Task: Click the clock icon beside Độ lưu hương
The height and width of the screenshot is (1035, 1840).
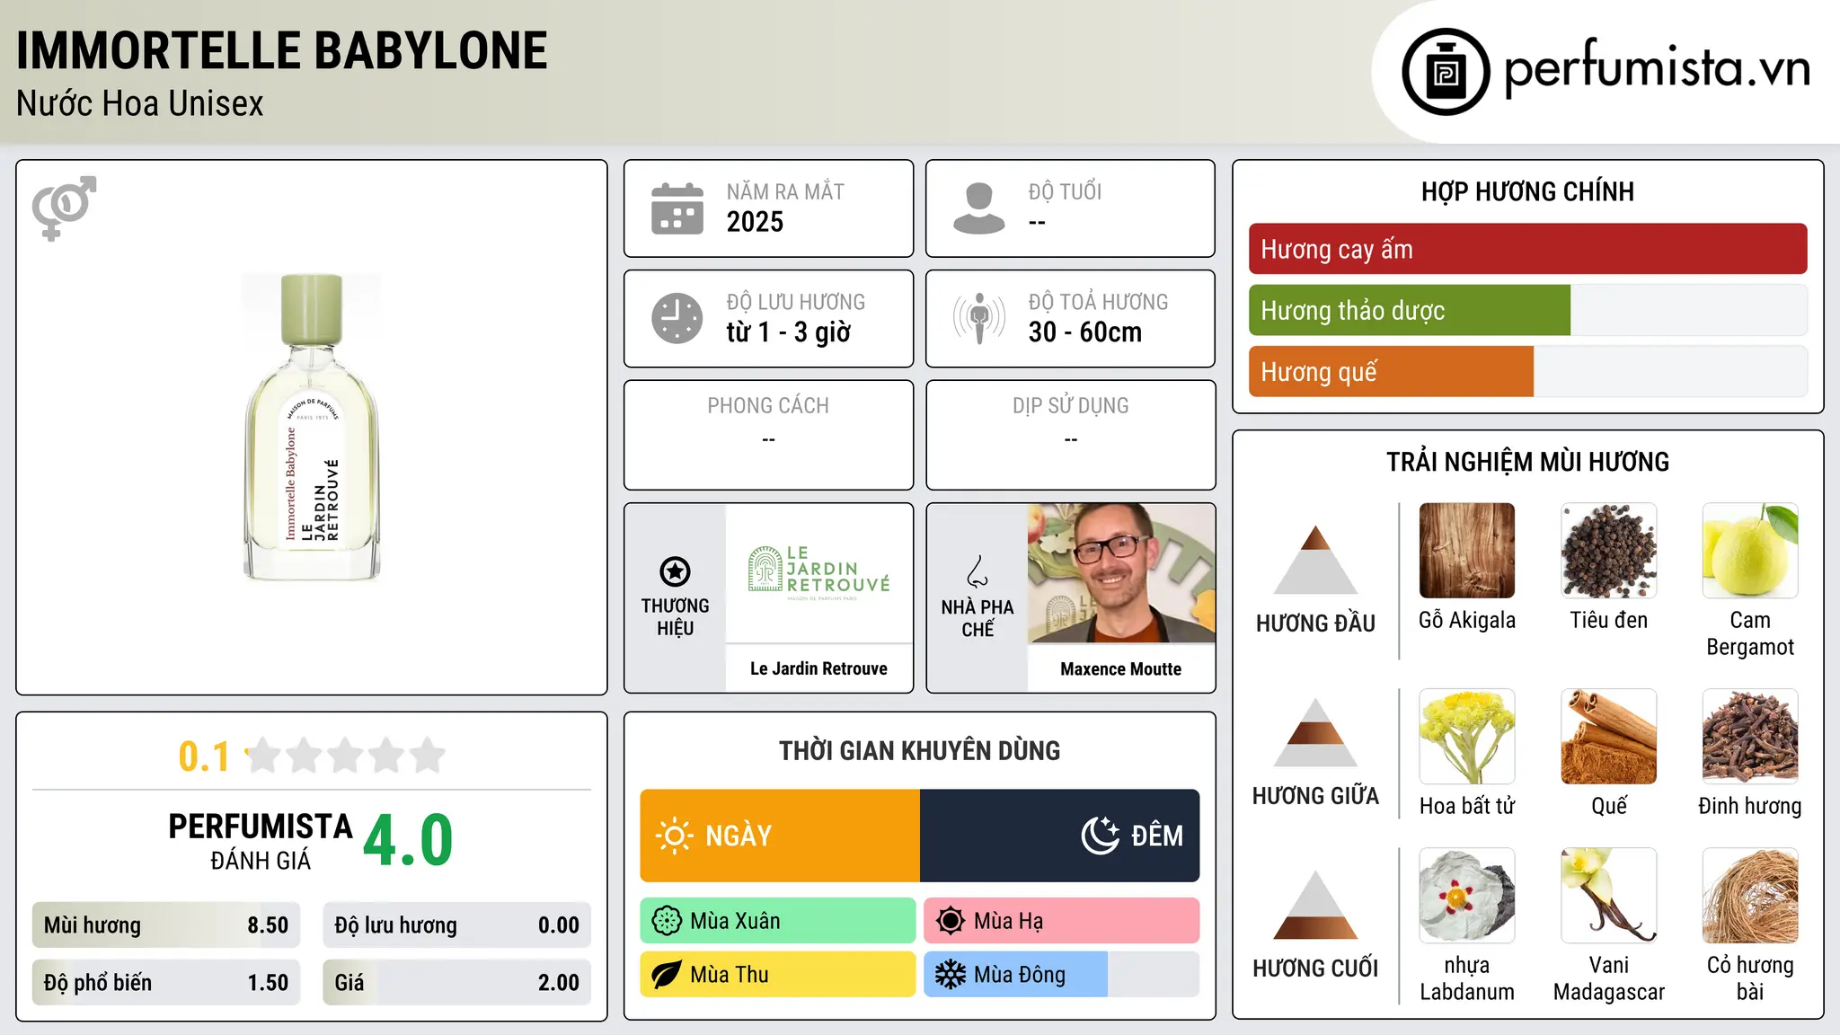Action: coord(677,318)
